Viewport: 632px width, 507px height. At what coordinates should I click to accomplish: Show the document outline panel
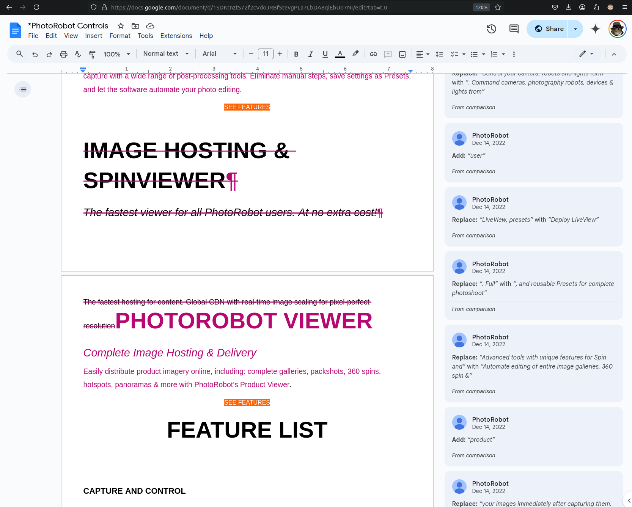(23, 89)
